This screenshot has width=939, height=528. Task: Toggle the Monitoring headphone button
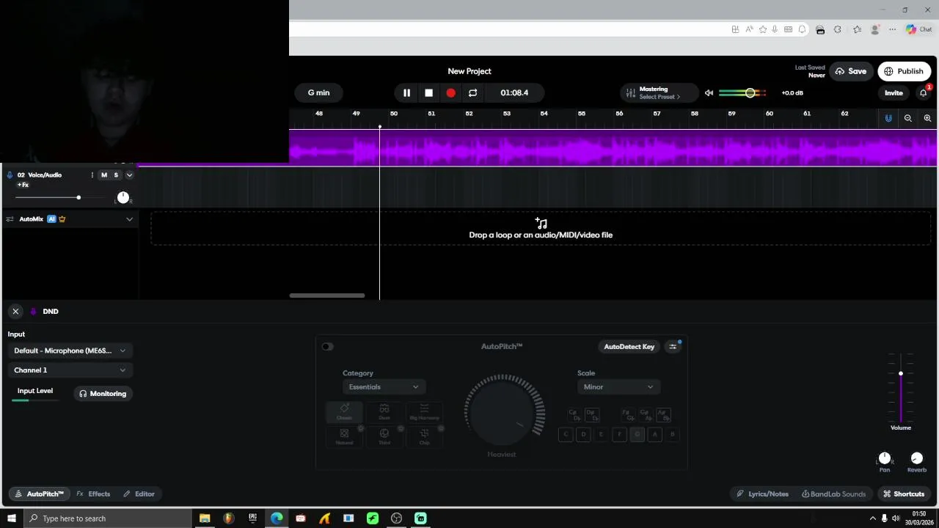(x=103, y=394)
